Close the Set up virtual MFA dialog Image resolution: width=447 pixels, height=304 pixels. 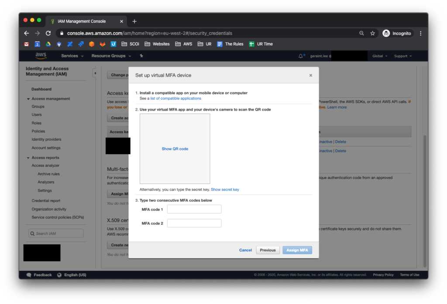[311, 75]
